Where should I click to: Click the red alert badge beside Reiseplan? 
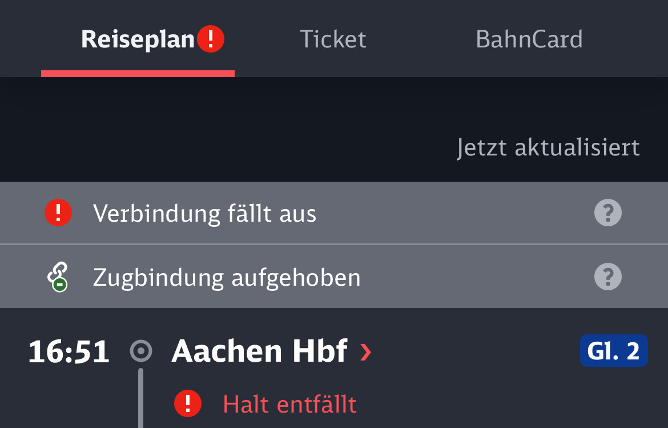click(211, 39)
